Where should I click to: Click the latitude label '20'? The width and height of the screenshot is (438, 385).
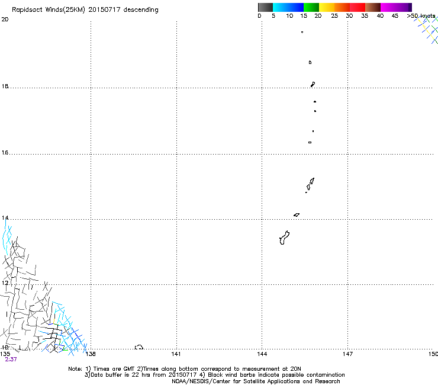(5, 20)
